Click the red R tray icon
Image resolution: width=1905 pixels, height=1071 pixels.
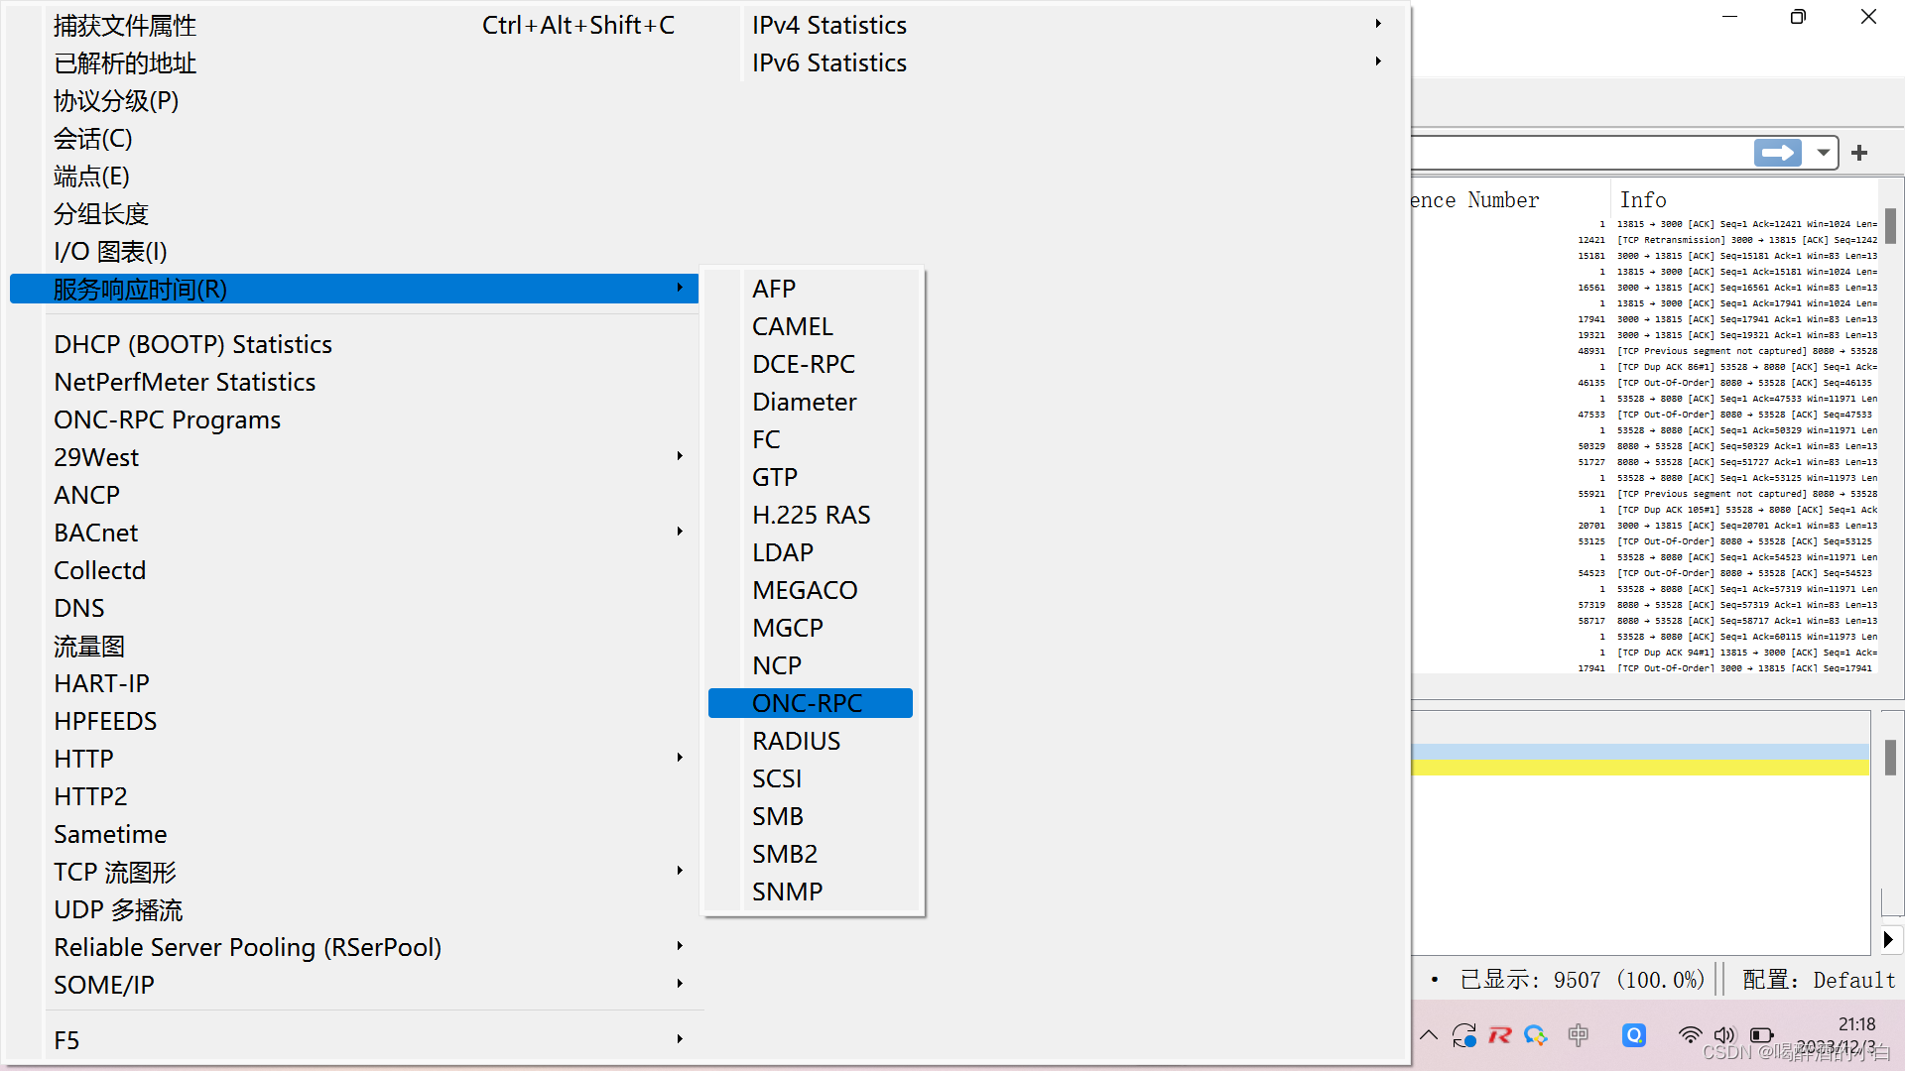point(1499,1035)
